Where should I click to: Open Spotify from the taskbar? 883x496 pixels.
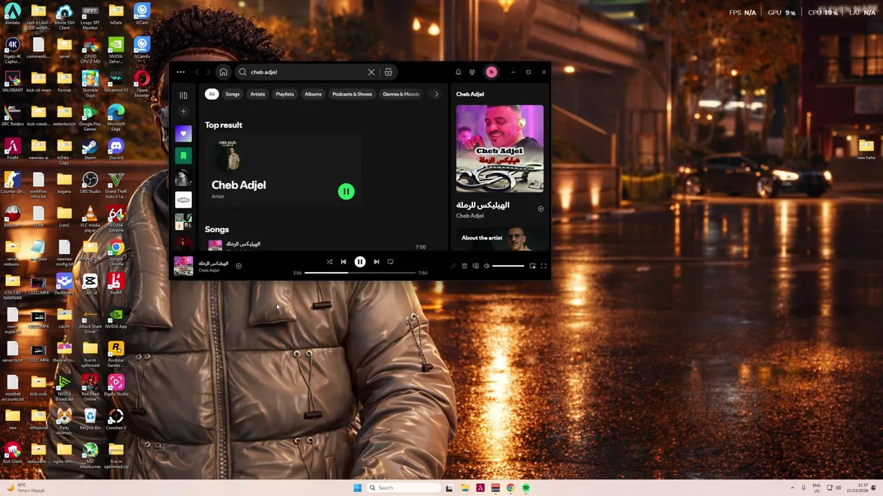click(526, 488)
